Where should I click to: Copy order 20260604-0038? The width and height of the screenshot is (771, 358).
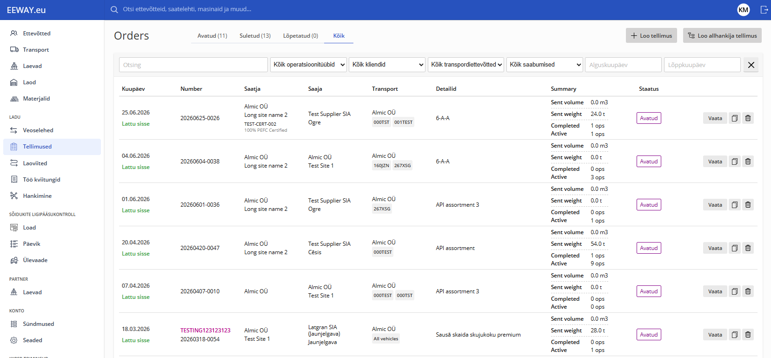pyautogui.click(x=735, y=162)
